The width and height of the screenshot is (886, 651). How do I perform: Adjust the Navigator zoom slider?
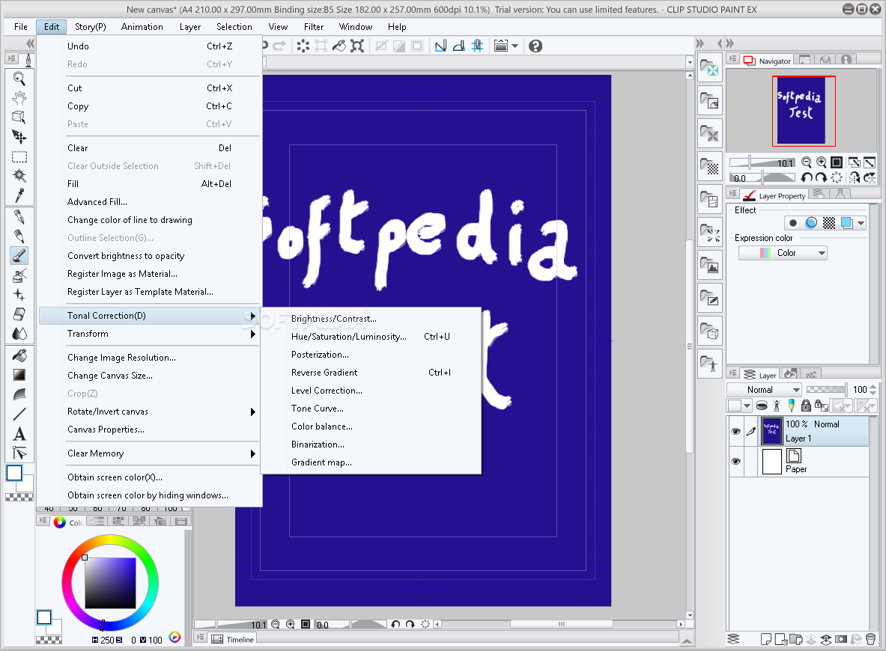(762, 162)
